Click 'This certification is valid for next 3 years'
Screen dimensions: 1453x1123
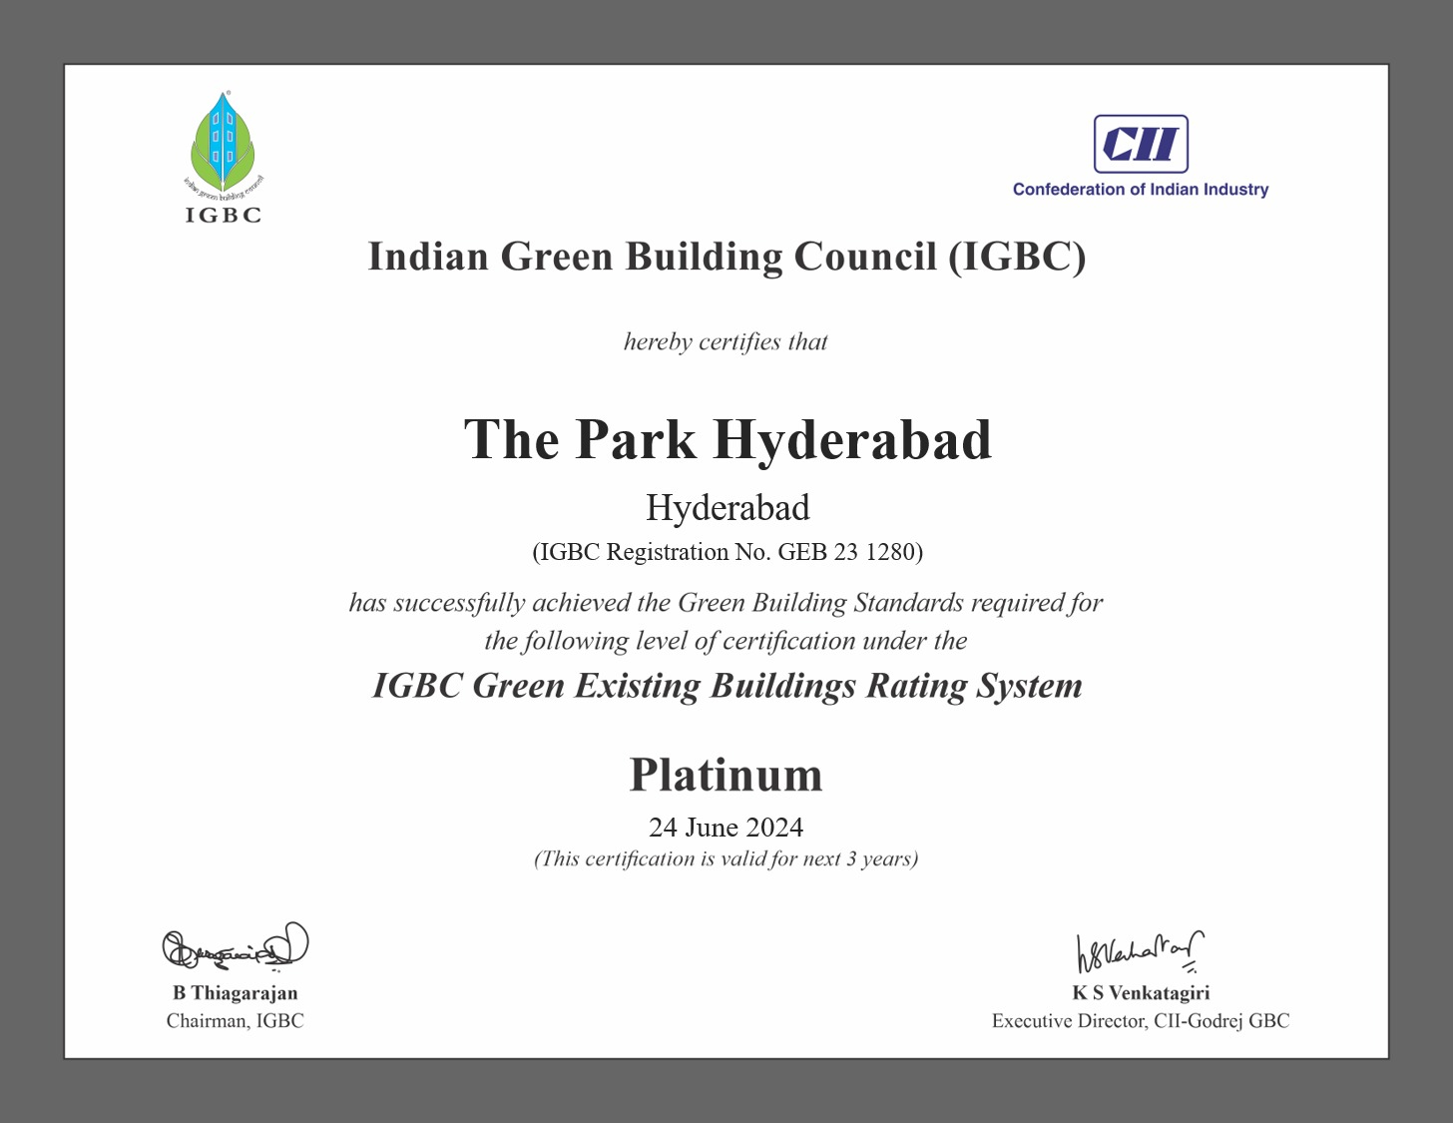tap(726, 858)
